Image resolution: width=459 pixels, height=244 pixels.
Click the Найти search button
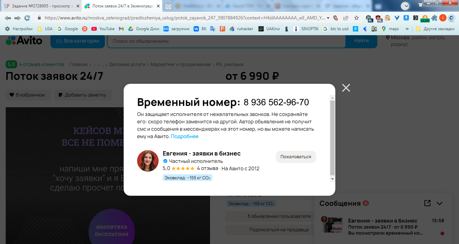tap(361, 41)
